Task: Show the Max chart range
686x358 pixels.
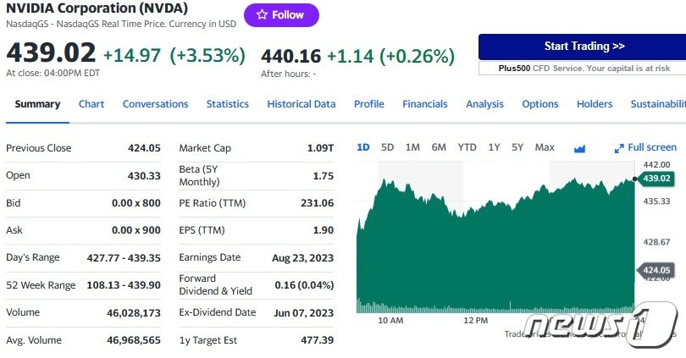Action: coord(545,147)
